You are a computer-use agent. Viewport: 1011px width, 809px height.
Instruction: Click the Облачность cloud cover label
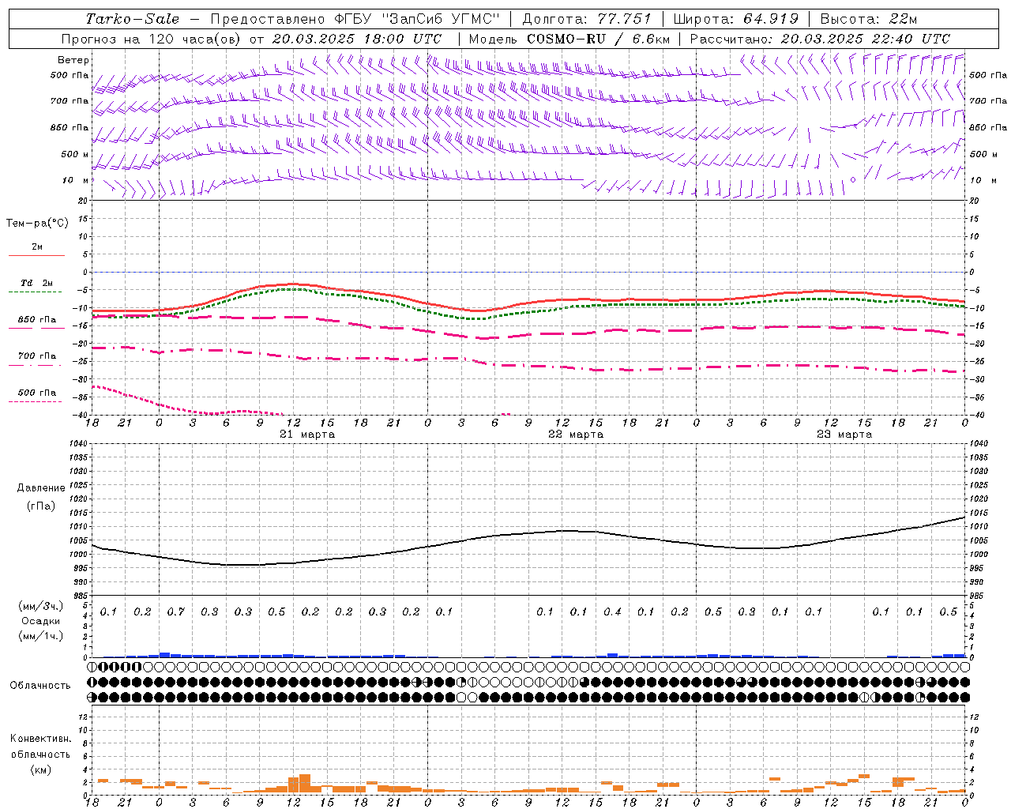[x=40, y=686]
